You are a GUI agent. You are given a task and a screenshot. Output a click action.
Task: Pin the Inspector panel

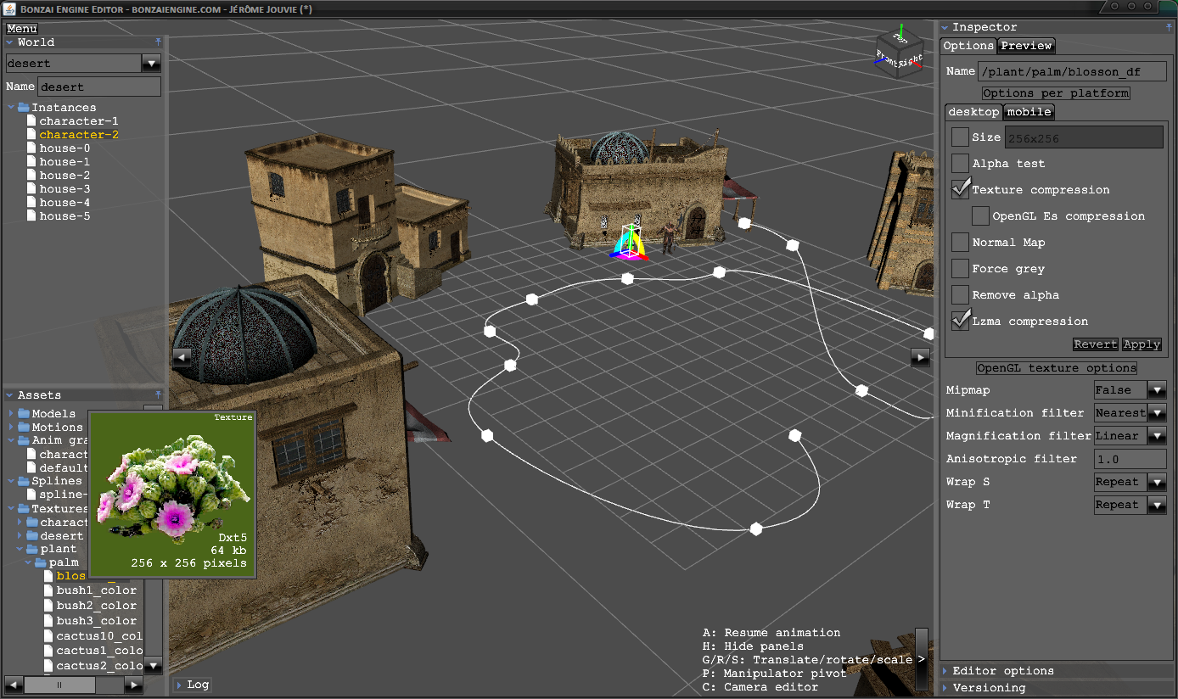pyautogui.click(x=1169, y=27)
